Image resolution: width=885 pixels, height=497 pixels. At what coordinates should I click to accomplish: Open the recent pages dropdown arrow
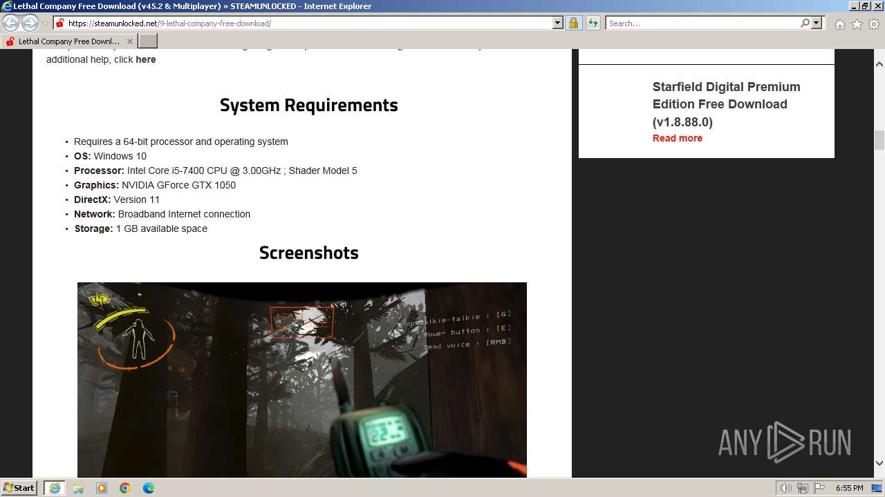pyautogui.click(x=45, y=23)
